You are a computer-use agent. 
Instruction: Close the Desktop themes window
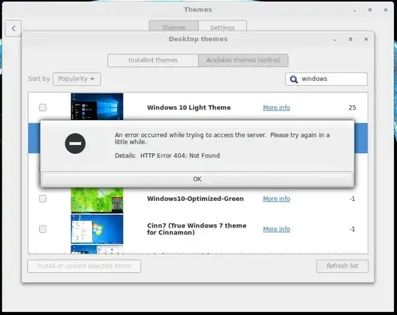366,39
